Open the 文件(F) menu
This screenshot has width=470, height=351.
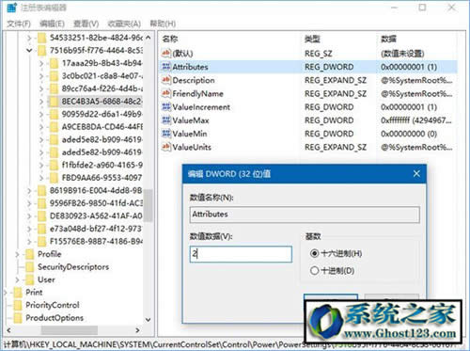19,24
